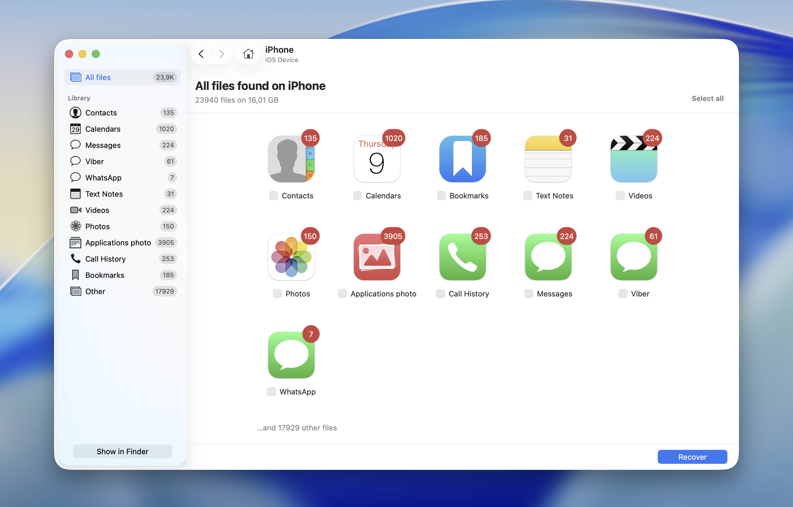The width and height of the screenshot is (793, 507).
Task: Select All files in sidebar
Action: point(122,77)
